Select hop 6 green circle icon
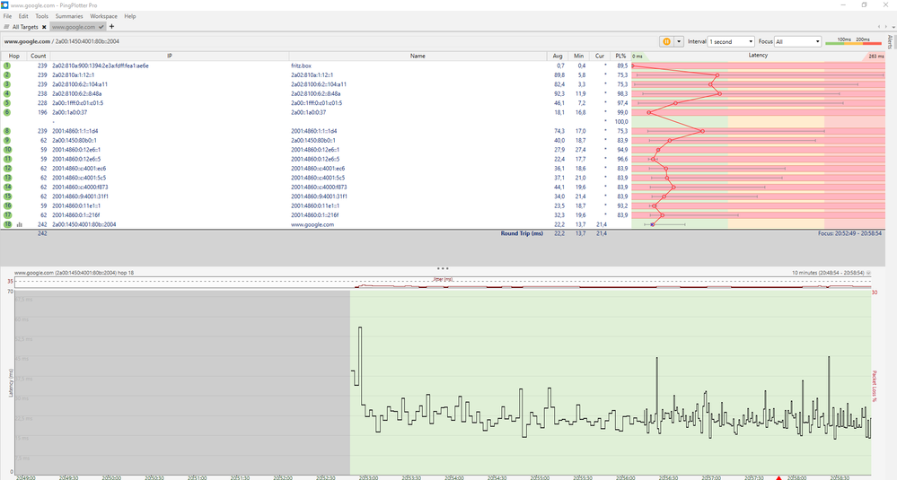This screenshot has width=897, height=480. (x=7, y=112)
